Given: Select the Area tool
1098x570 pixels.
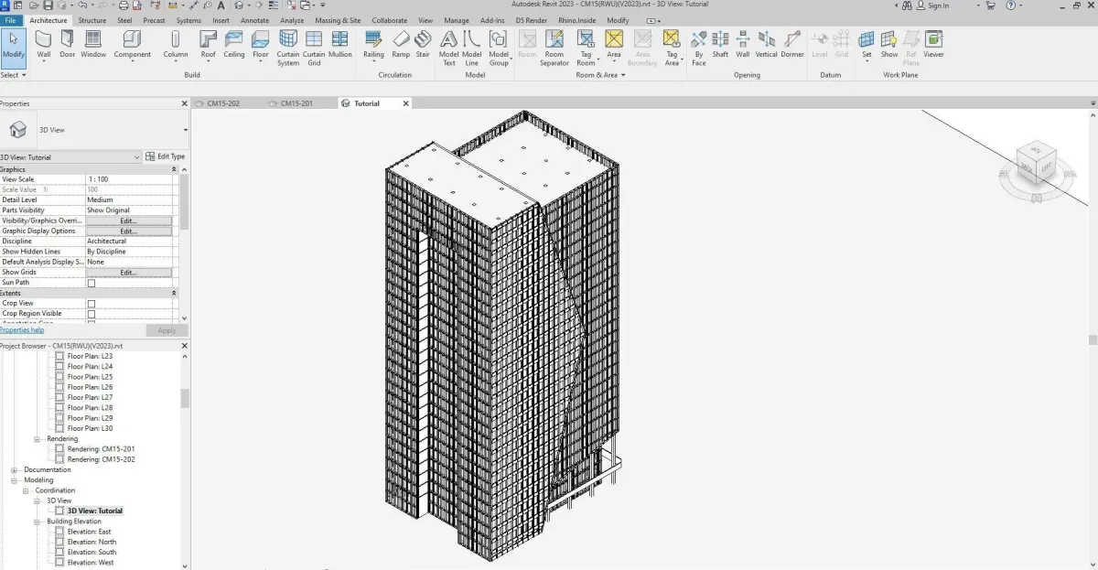Looking at the screenshot, I should click(x=614, y=45).
